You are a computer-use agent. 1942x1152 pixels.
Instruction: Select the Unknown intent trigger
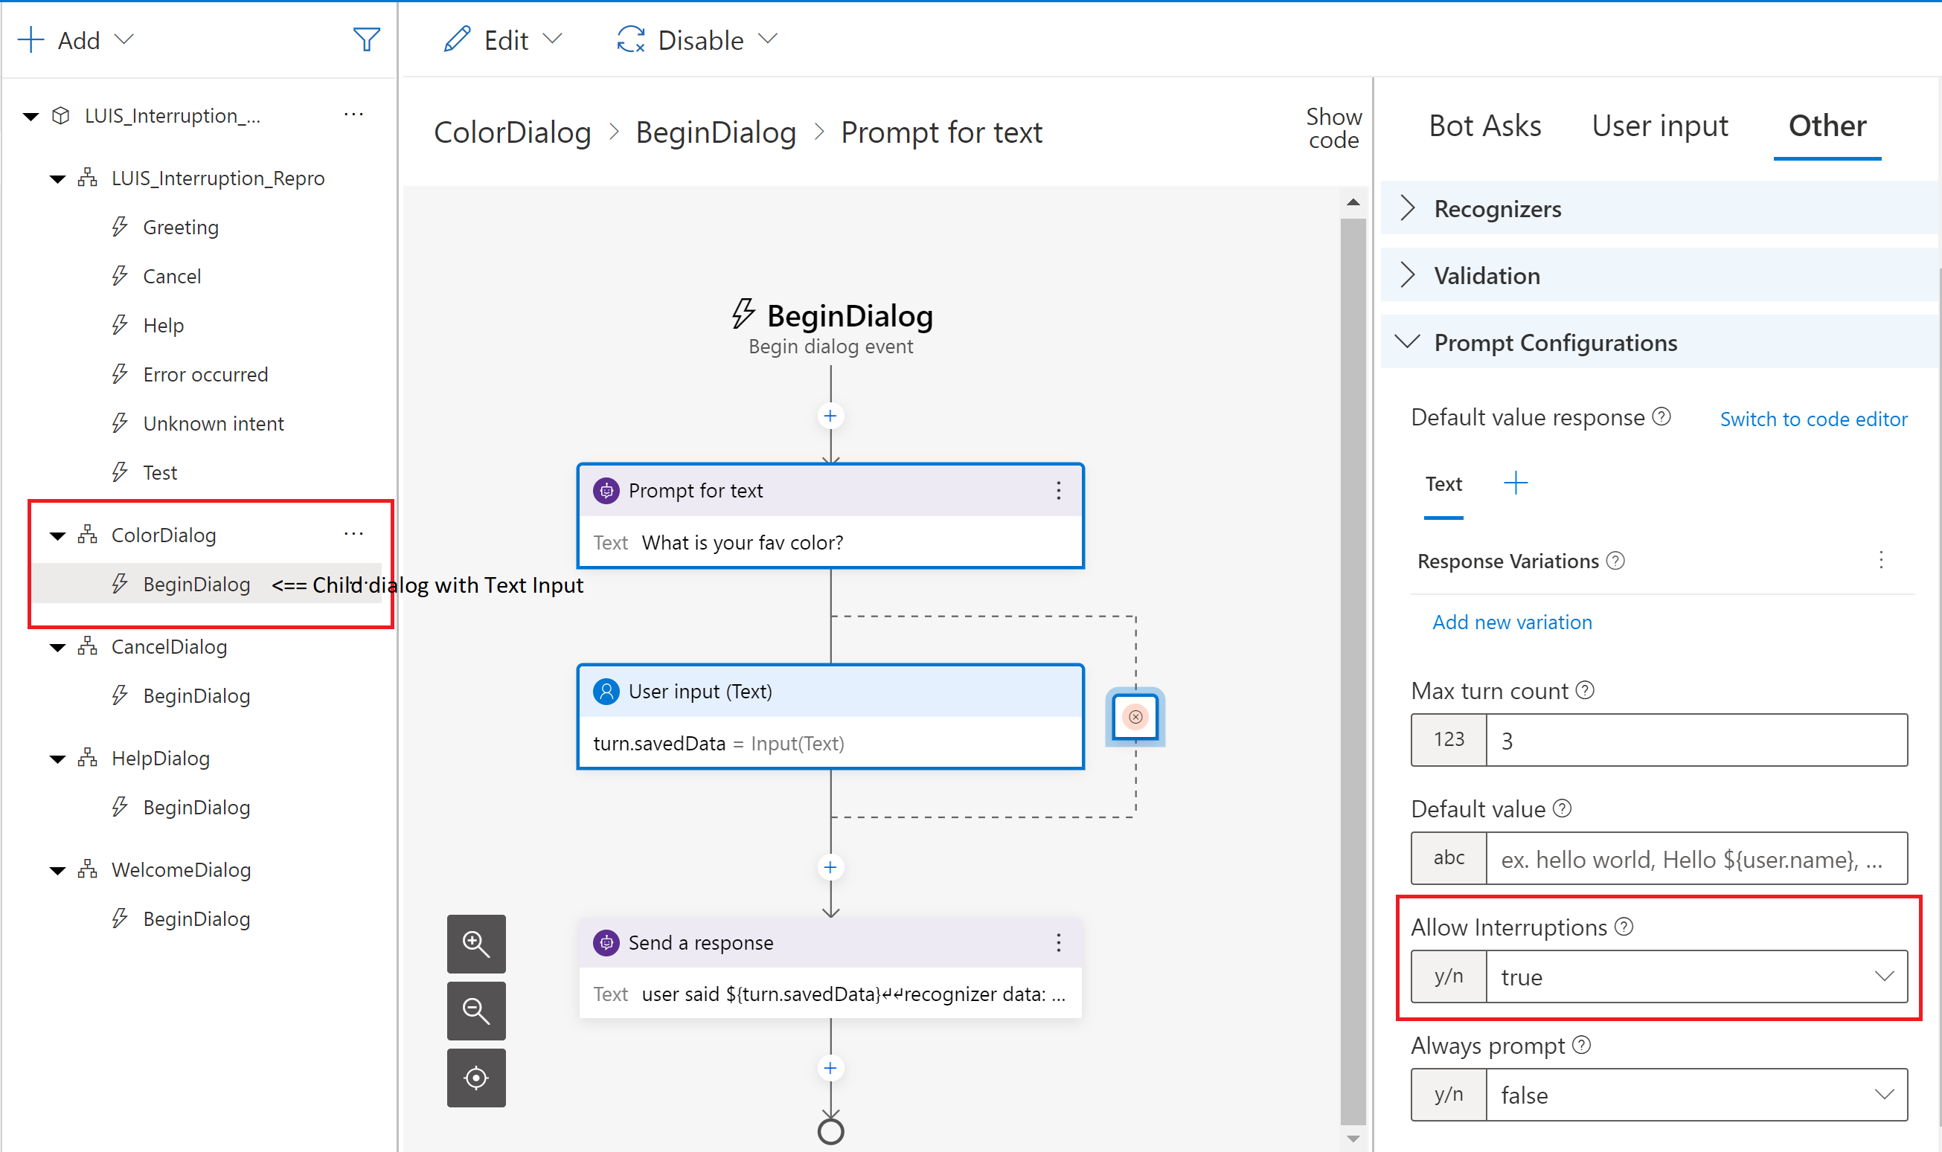click(213, 424)
